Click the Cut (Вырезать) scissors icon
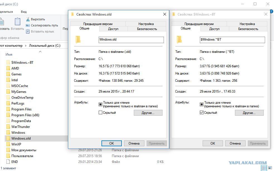274x171 pixels. point(28,19)
